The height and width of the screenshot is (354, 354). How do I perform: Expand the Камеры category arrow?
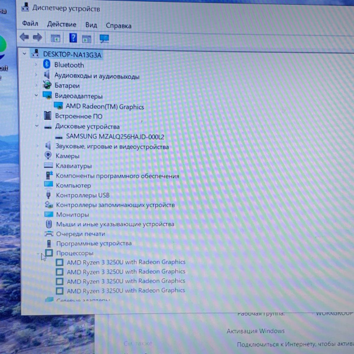pos(38,156)
